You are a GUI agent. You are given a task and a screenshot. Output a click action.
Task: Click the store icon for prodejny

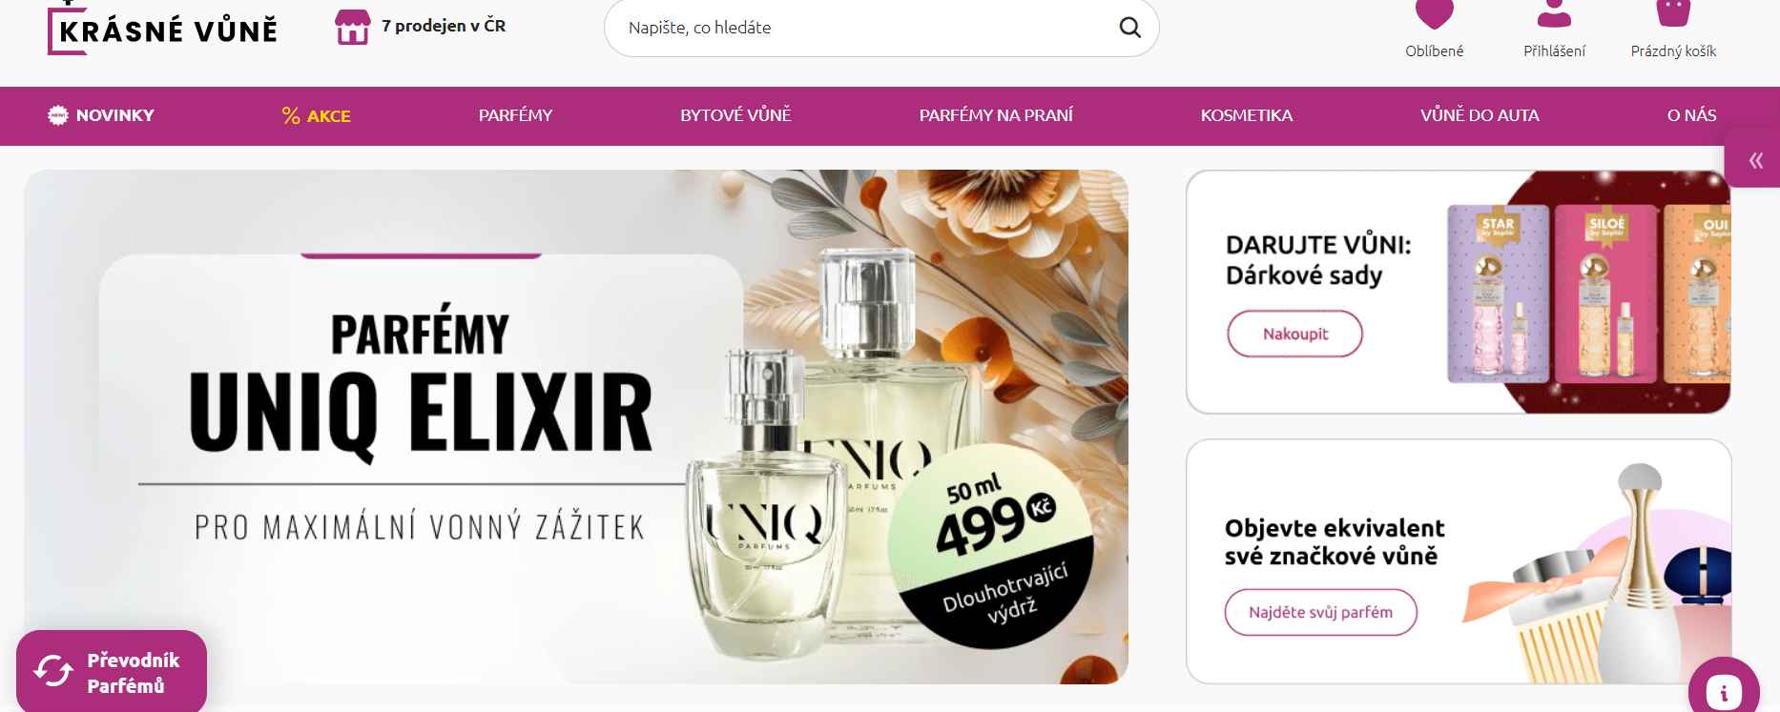[352, 28]
